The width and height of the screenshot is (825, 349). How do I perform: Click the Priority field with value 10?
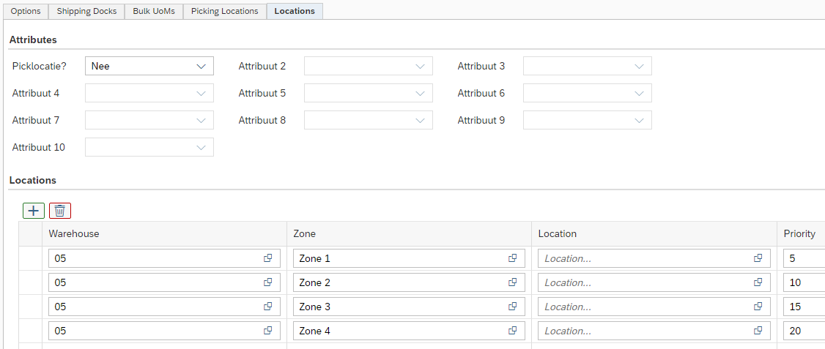[x=802, y=282]
